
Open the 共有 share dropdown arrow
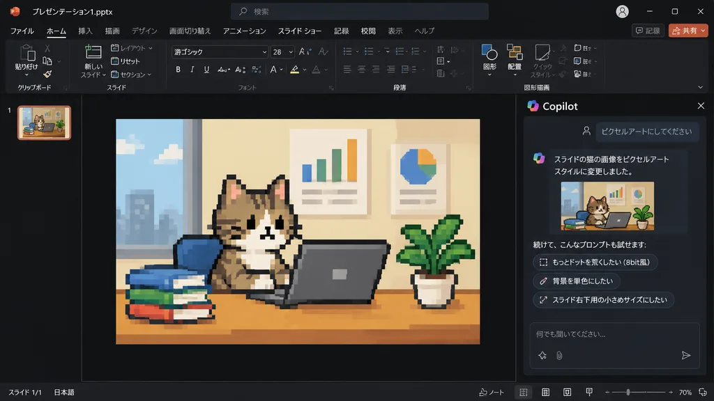click(703, 31)
